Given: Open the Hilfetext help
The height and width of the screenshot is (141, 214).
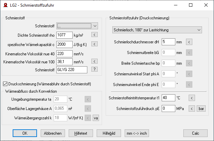Looking at the screenshot, I should pyautogui.click(x=81, y=133).
